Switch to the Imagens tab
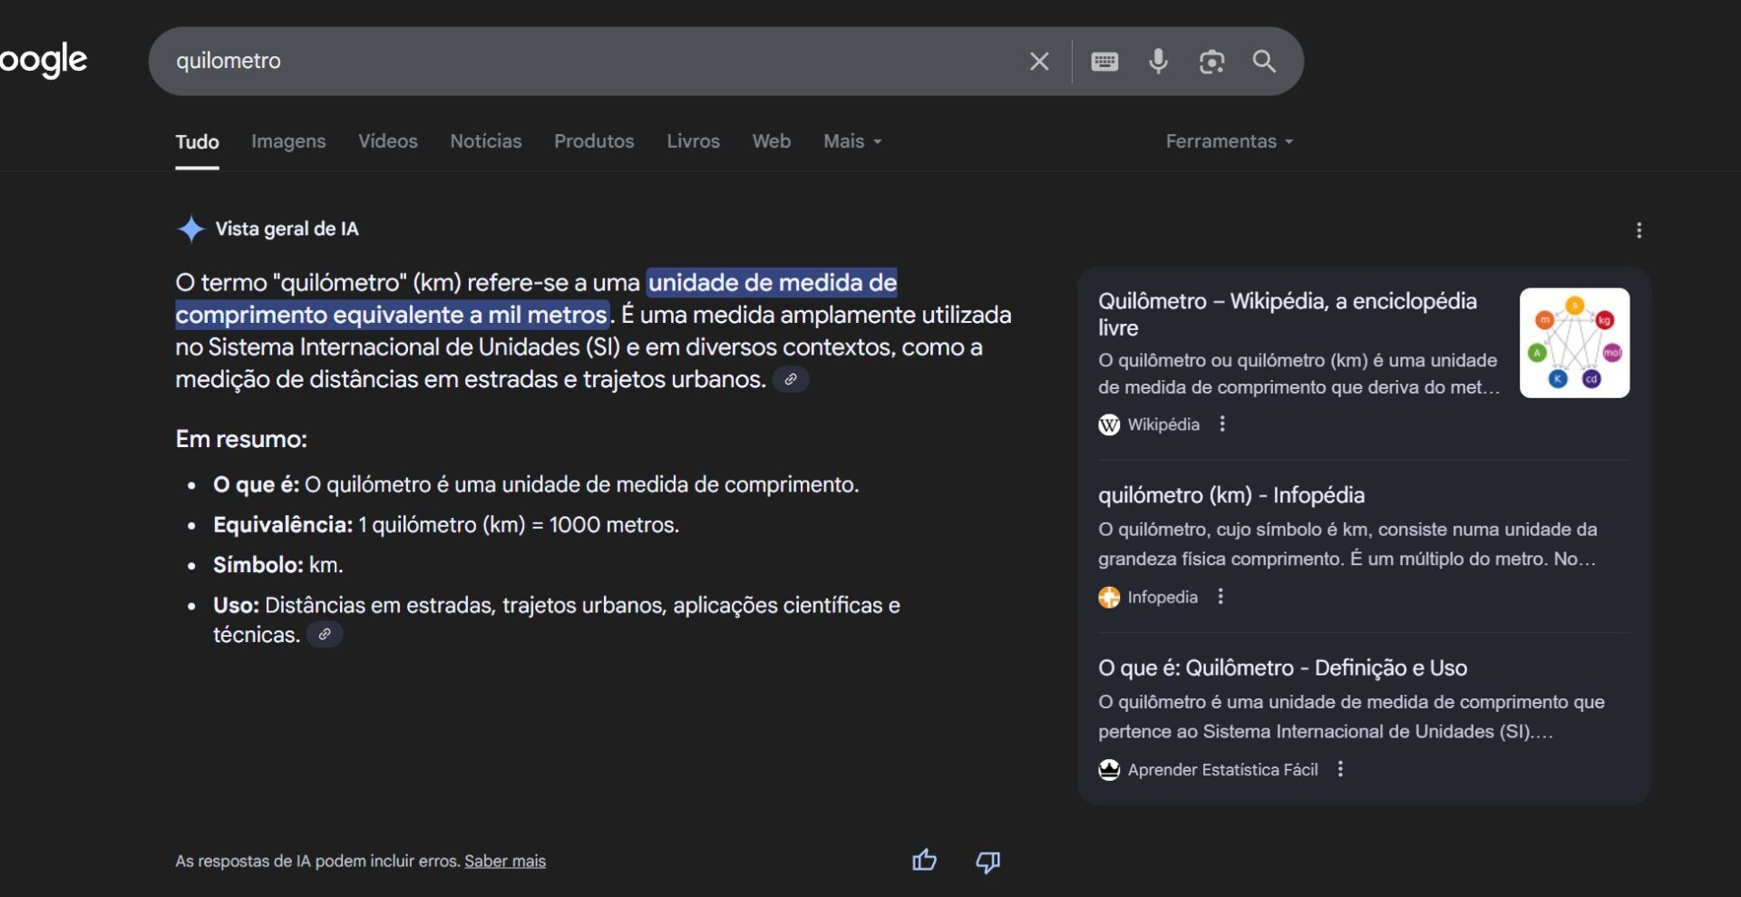The image size is (1741, 897). [x=287, y=141]
